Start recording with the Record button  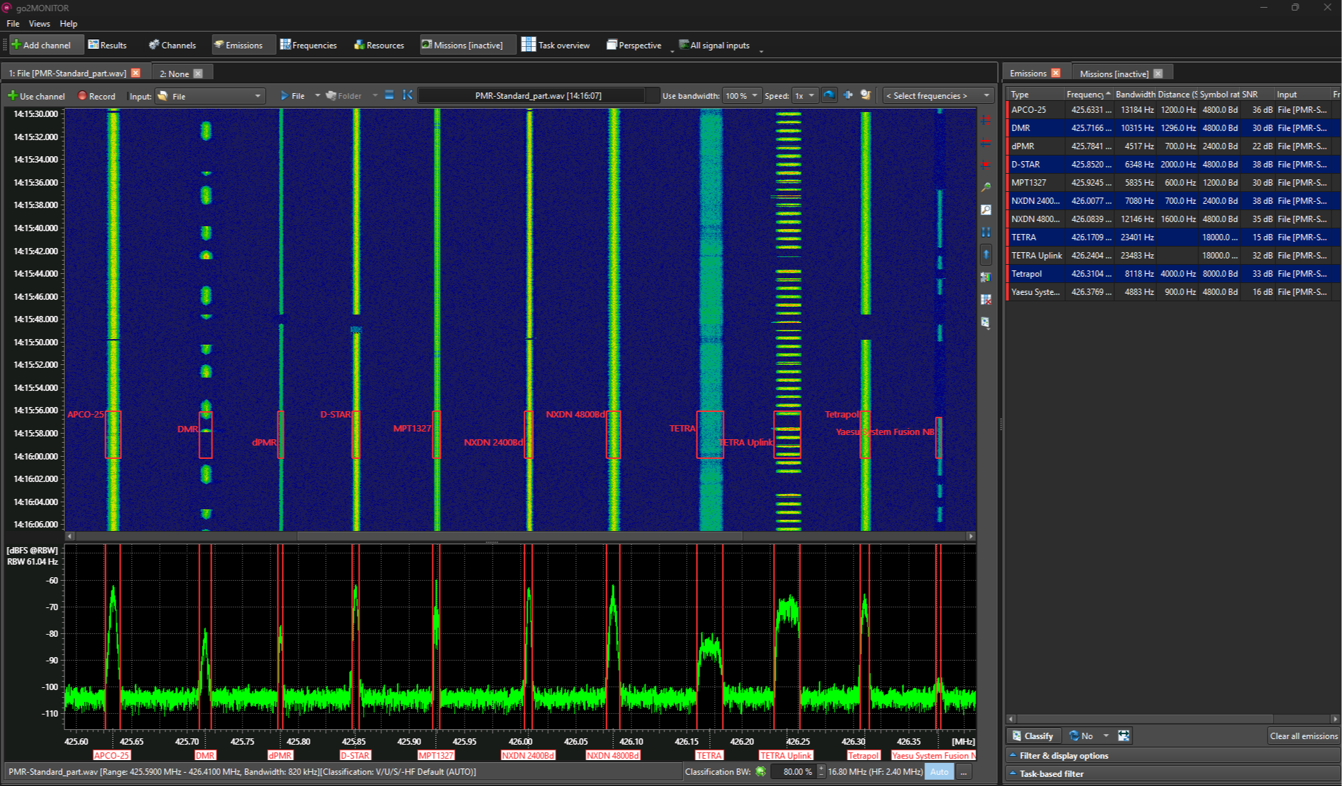[x=97, y=96]
